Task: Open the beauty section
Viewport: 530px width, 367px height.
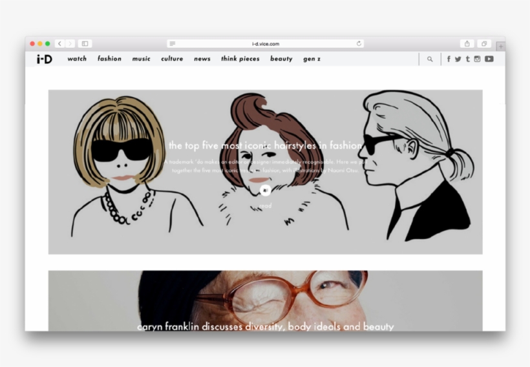Action: coord(281,59)
